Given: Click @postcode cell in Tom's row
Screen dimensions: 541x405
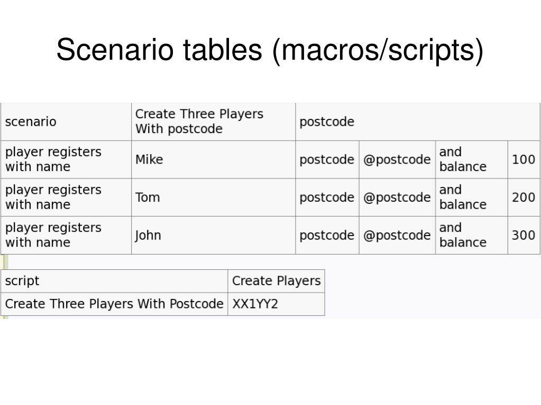Looking at the screenshot, I should pyautogui.click(x=397, y=197).
